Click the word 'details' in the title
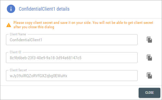162x100 pixels. (63, 9)
